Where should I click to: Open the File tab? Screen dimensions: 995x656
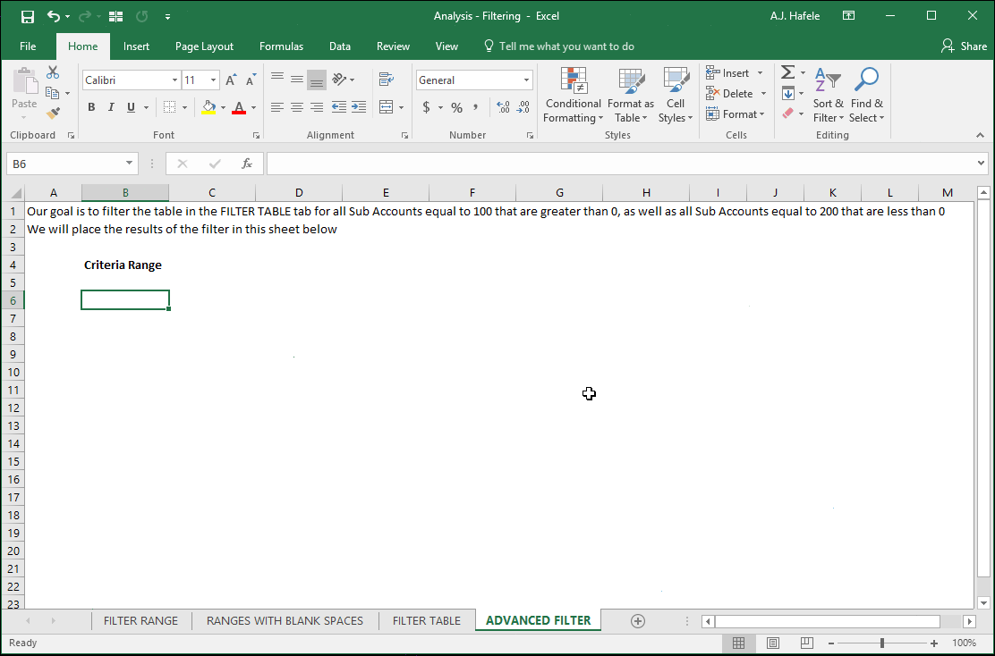pos(28,46)
